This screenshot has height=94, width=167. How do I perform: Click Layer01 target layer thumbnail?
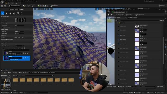coord(6,53)
